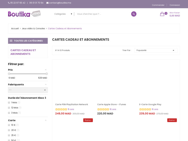Open the Catégories dropdown in header
Image resolution: width=188 pixels, height=141 pixels.
coord(63,14)
